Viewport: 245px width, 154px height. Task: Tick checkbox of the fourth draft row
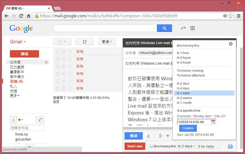pos(58,74)
